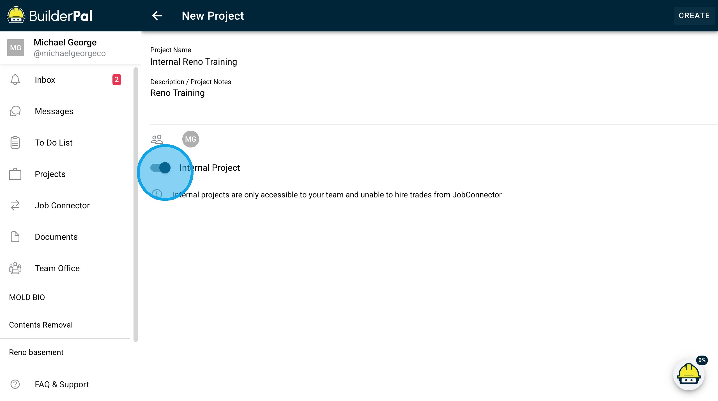Viewport: 718px width, 401px height.
Task: Toggle the Internal Project switch
Action: pyautogui.click(x=160, y=168)
